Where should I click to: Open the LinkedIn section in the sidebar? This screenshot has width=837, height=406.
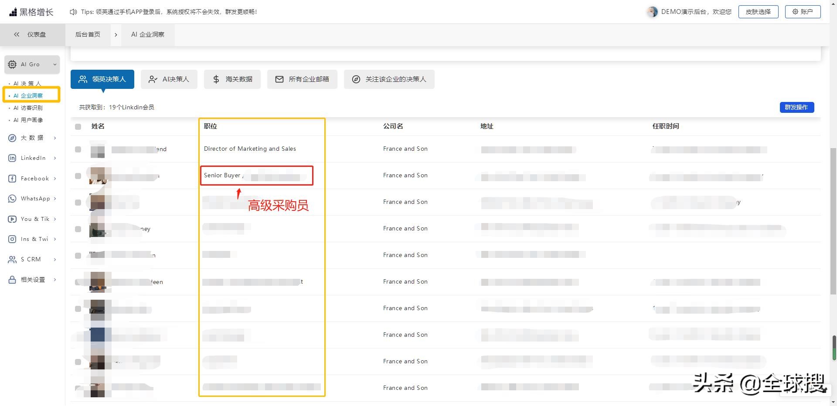33,158
